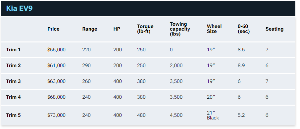300x129 pixels.
Task: Select the Towing capacity (lbs) header
Action: 180,29
